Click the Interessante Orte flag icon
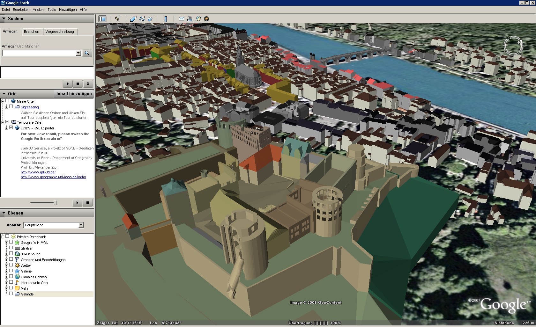The width and height of the screenshot is (536, 327). 17,282
